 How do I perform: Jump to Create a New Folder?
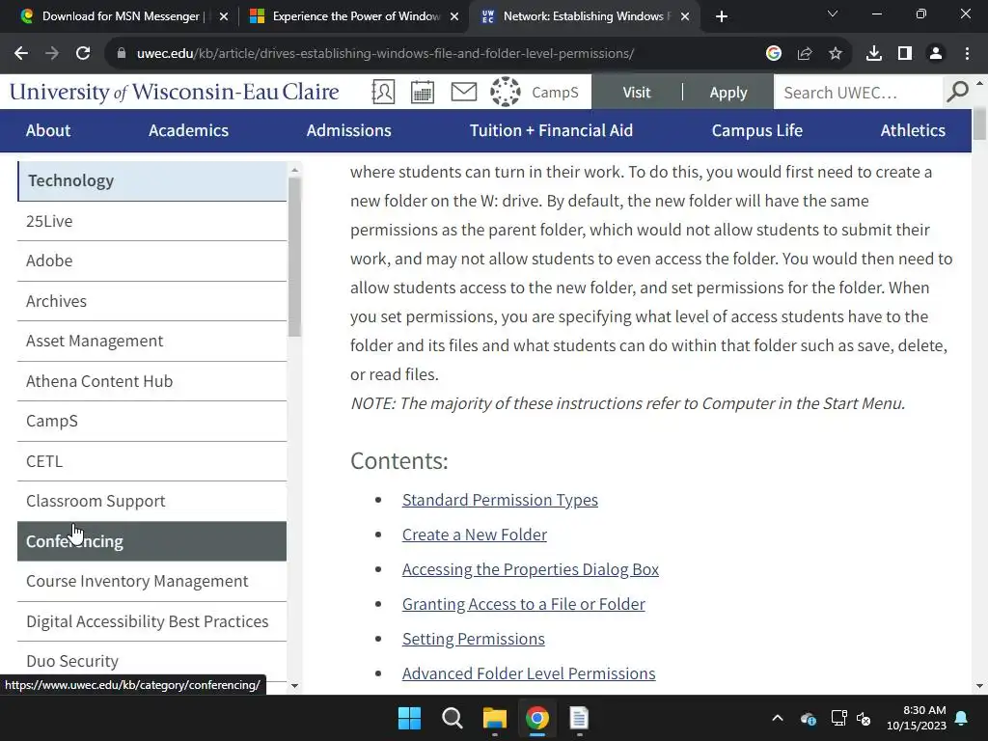[475, 535]
